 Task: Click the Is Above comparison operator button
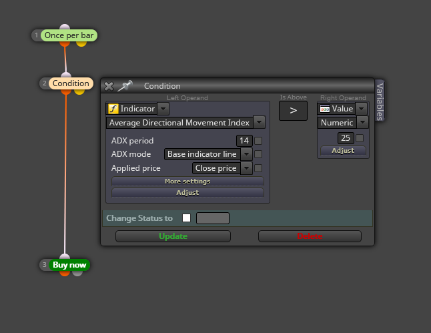coord(293,111)
